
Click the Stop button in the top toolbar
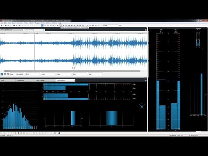click(71, 26)
